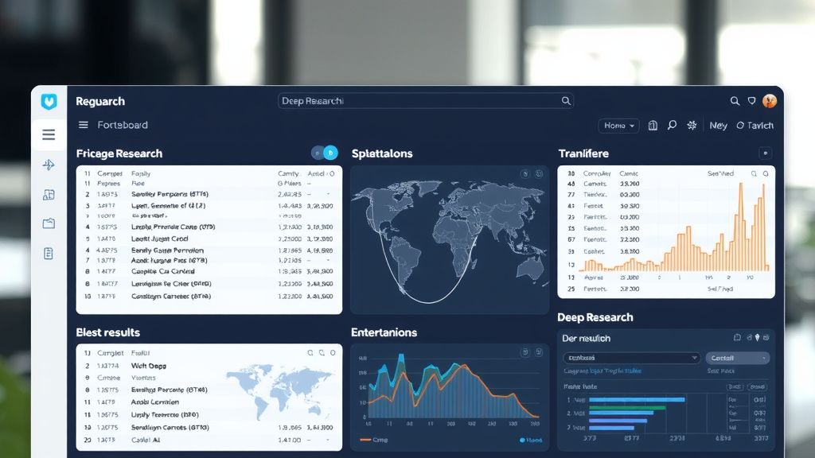Select the airplane icon in the sidebar
The width and height of the screenshot is (815, 458).
point(49,165)
